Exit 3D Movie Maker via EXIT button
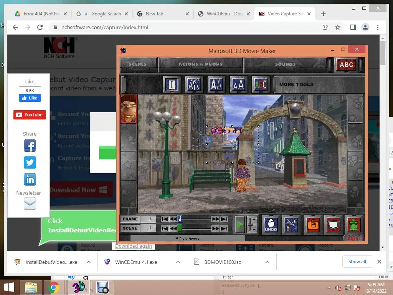Screen dimensions: 393x295 coord(353,238)
